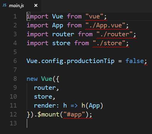The width and height of the screenshot is (152, 134).
Task: Close the main.js editor tab
Action: point(36,5)
